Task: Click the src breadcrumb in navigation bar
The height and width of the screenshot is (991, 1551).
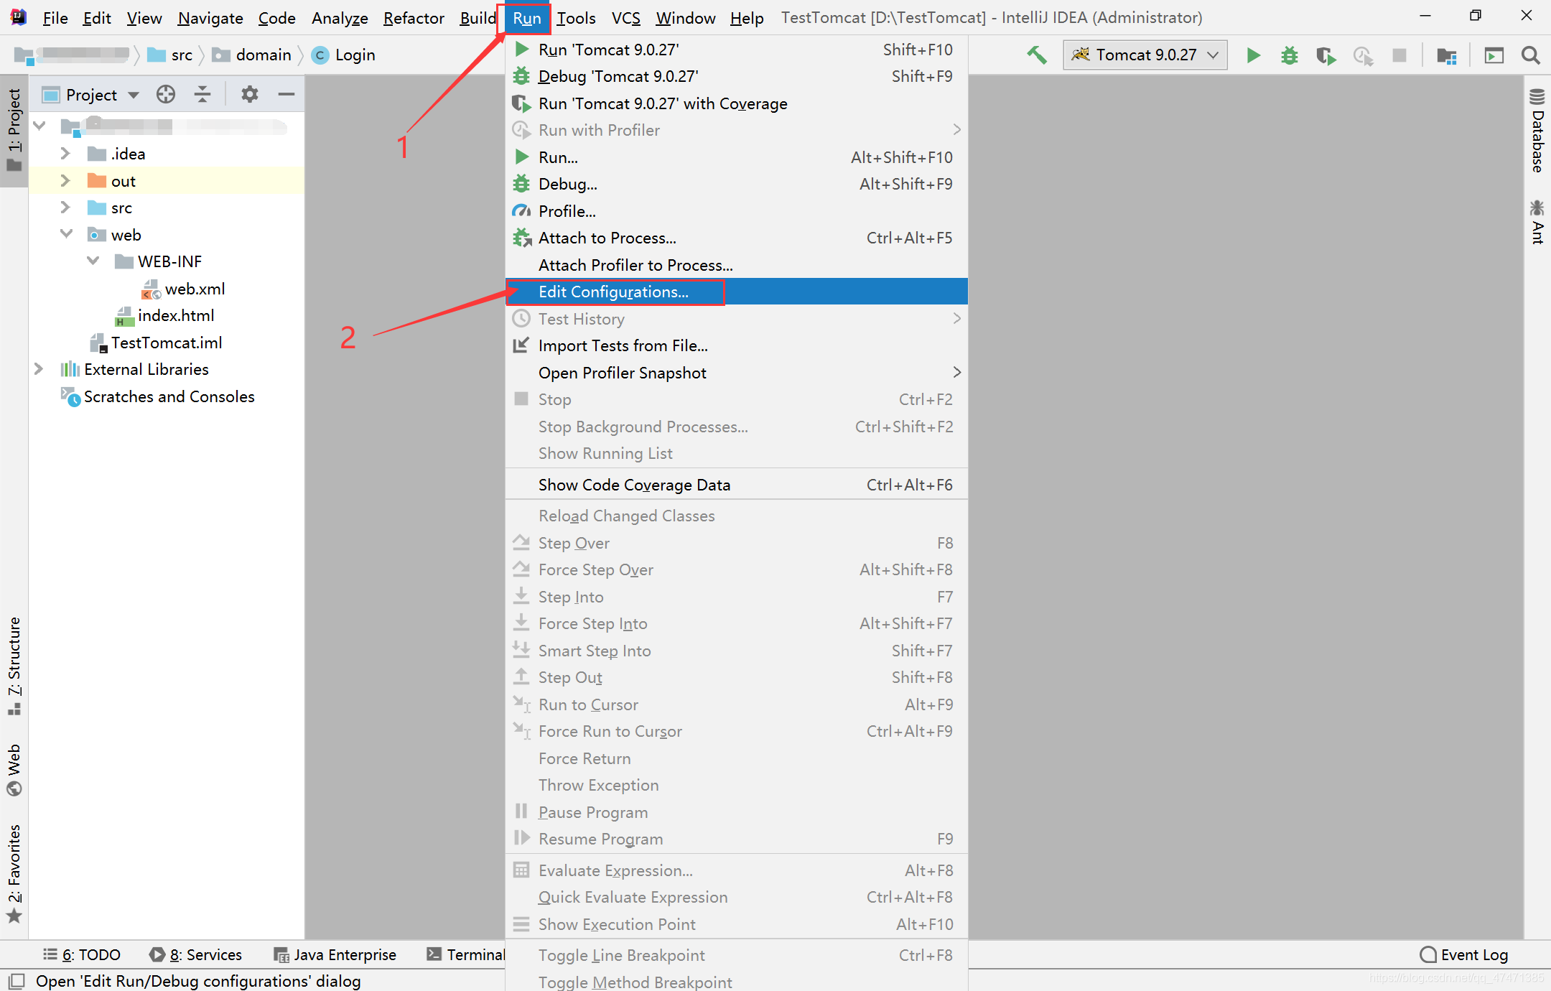Action: pyautogui.click(x=170, y=55)
